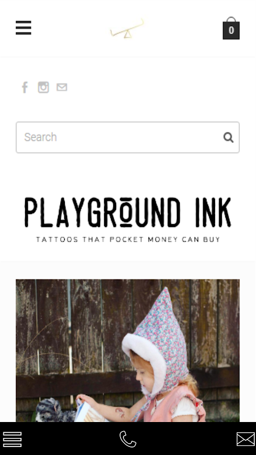Click the Playground Ink logo title

pos(127,212)
